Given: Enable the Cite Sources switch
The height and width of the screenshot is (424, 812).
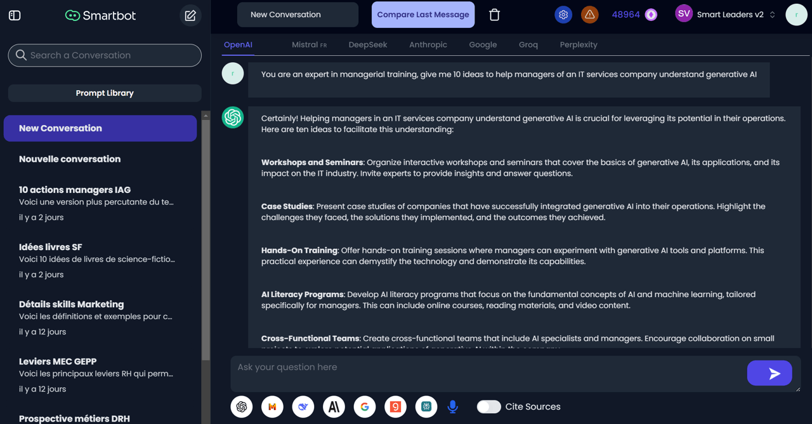Looking at the screenshot, I should (488, 406).
